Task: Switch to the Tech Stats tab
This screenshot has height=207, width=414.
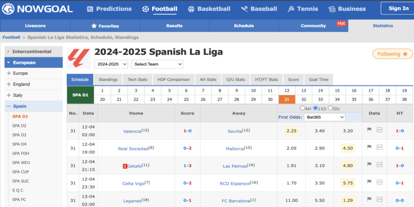Action: click(x=138, y=80)
